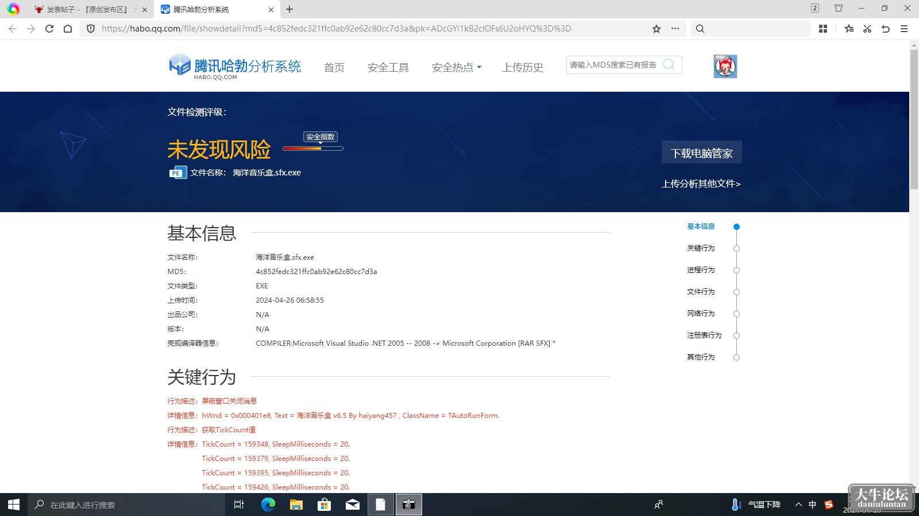Open the browser home page icon

[68, 29]
